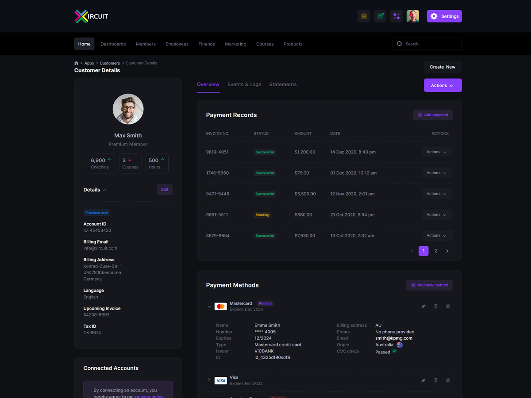Screen dimensions: 531x398
Task: Open the chart activity icon in header
Action: 364,16
